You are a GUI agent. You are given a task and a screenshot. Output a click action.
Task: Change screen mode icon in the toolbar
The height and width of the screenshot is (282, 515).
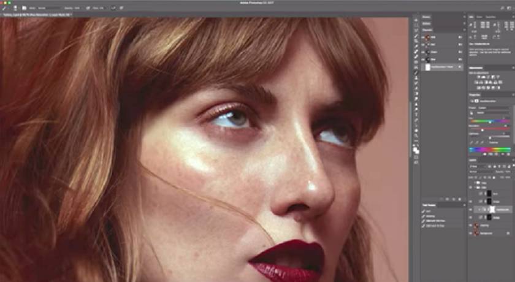416,162
